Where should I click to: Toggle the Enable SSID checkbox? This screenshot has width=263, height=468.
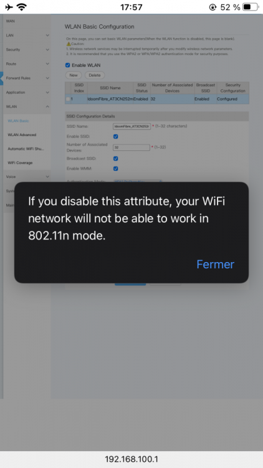click(116, 137)
